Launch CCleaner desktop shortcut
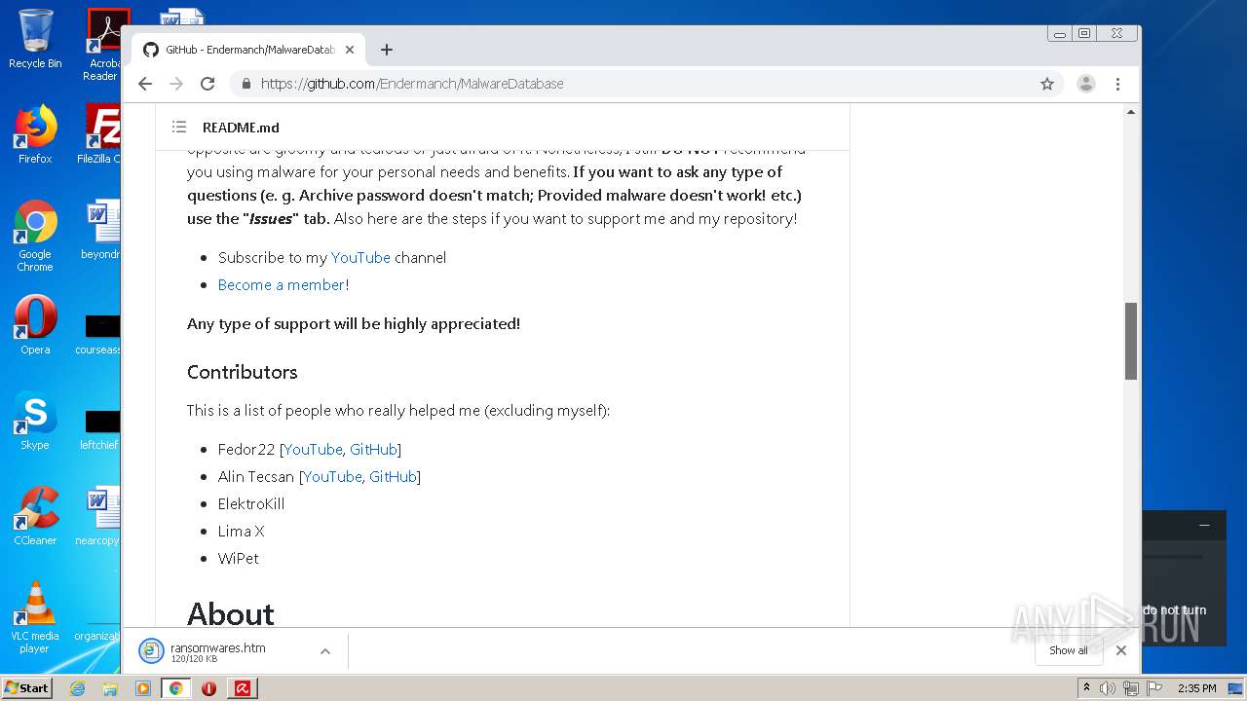Screen dimensions: 1247x701 pos(35,515)
